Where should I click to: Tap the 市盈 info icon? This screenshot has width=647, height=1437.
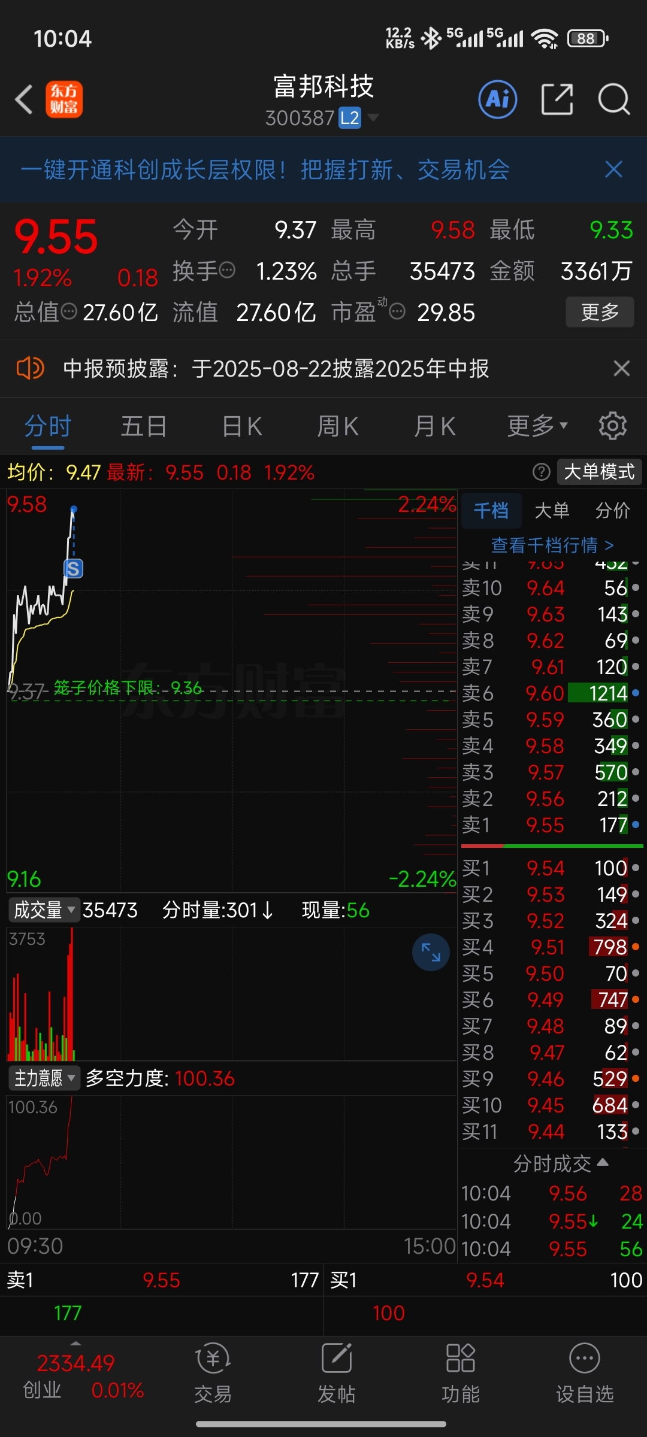click(x=397, y=311)
